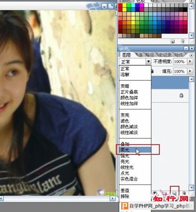196x212 pixels.
Task: Switch to the 路径 paths tab
Action: point(150,55)
